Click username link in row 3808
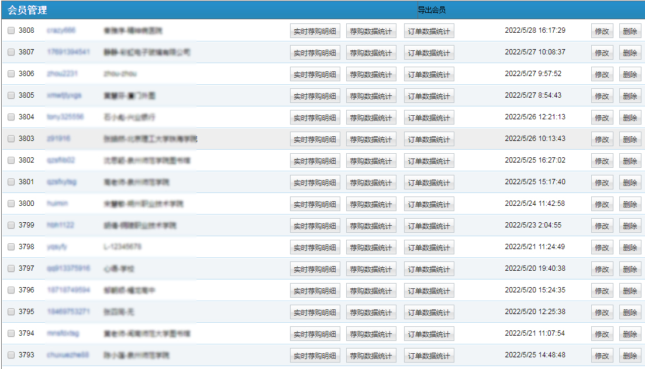645x369 pixels. point(61,30)
